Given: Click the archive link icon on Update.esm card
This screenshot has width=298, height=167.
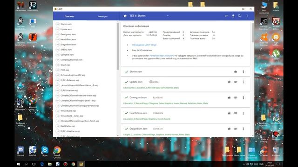Looking at the screenshot, I should click(236, 82).
